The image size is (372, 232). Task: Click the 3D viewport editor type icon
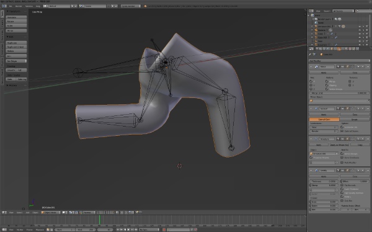pyautogui.click(x=4, y=212)
